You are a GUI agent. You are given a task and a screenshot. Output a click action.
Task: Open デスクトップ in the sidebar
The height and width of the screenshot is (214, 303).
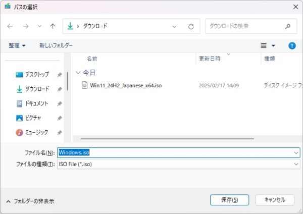click(37, 74)
